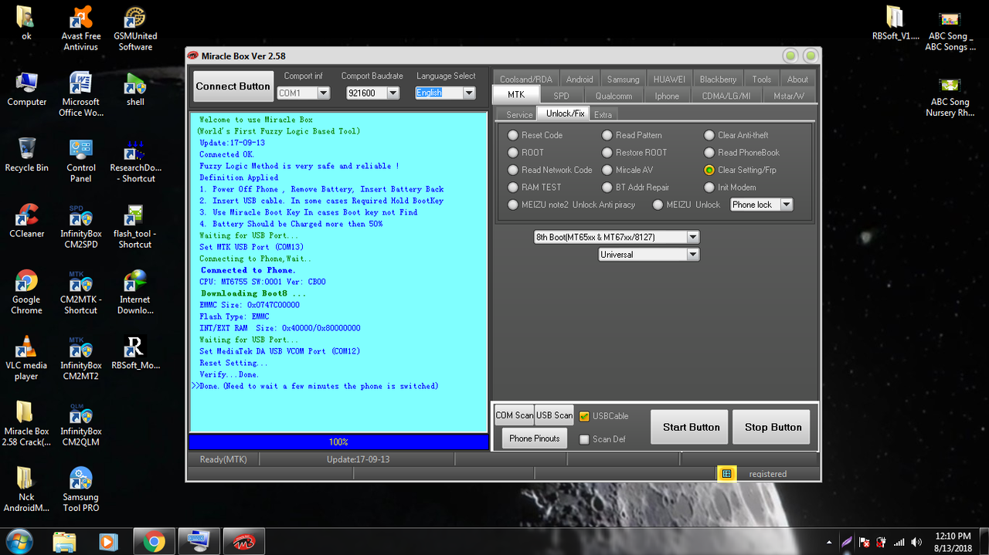Open the Samsung tab
This screenshot has width=989, height=555.
click(623, 79)
